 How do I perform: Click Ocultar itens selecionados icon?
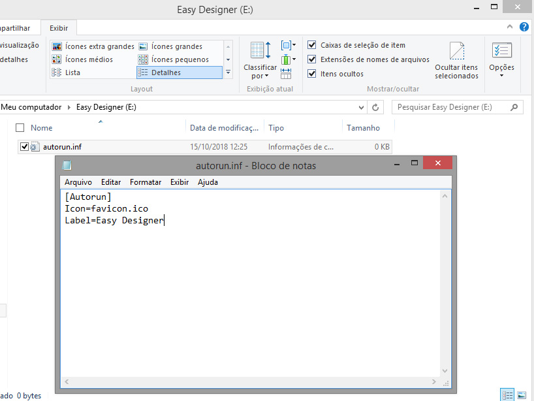456,52
